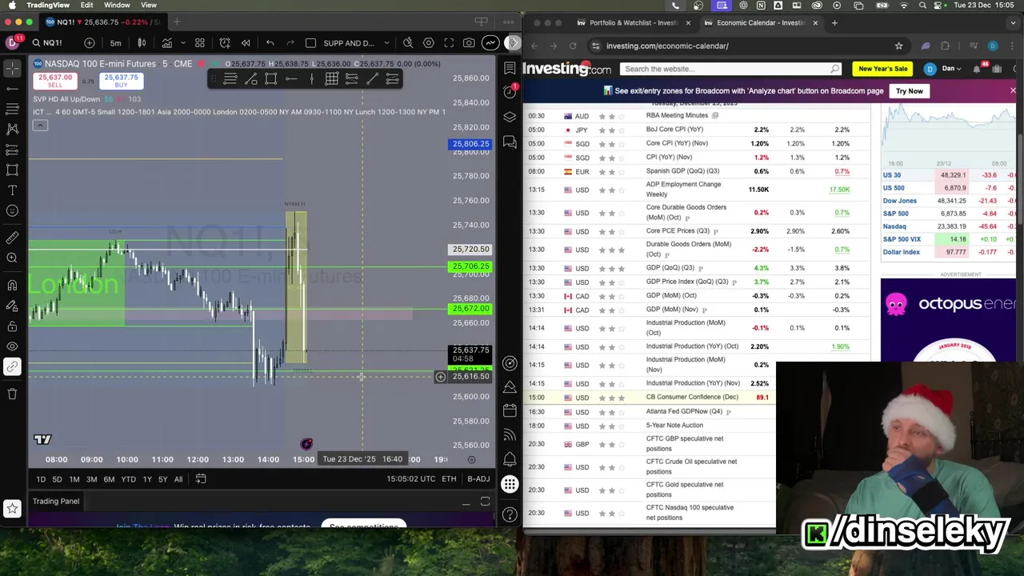Click the redo arrow in chart toolbar
This screenshot has height=576, width=1024.
(291, 42)
